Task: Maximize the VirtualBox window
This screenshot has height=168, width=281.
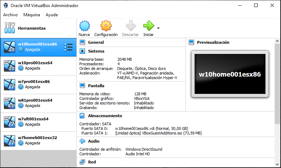Action: [256, 5]
